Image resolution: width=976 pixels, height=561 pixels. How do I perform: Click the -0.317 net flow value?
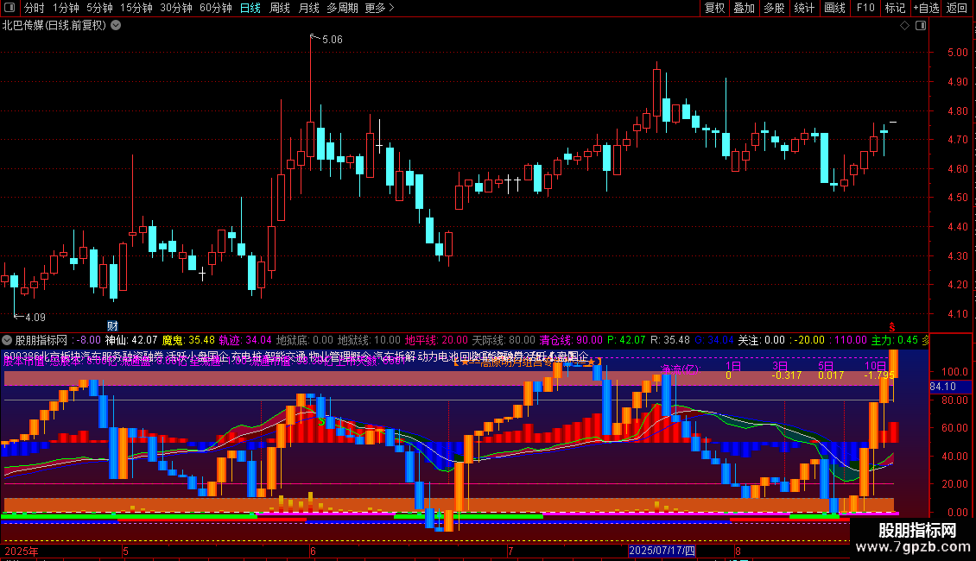click(x=787, y=375)
